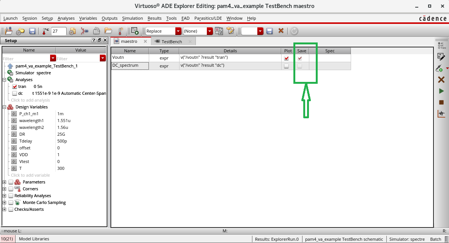Screen dimensions: 449x243
Task: Open the Name filter dropdown arrow
Action: (53, 58)
